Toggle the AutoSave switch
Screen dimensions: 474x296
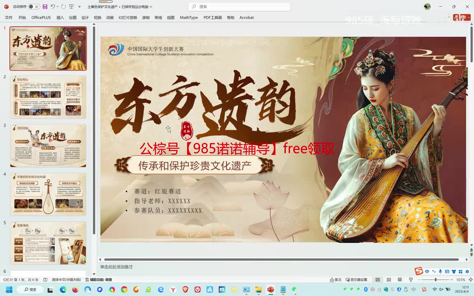click(x=34, y=7)
